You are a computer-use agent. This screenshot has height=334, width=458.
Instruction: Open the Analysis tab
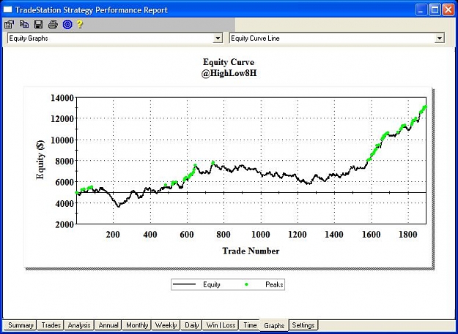(x=79, y=325)
